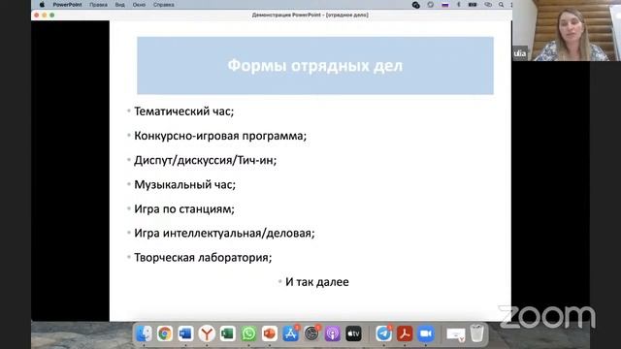Click the Spotlight search icon in menu bar
Image resolution: width=621 pixels, height=349 pixels.
(501, 5)
